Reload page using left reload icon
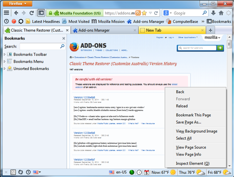234x177 pixels. click(32, 13)
